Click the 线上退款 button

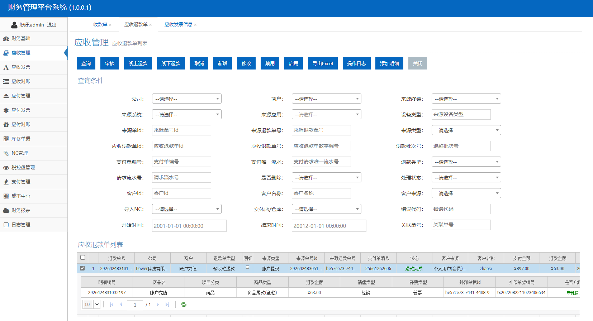(138, 63)
